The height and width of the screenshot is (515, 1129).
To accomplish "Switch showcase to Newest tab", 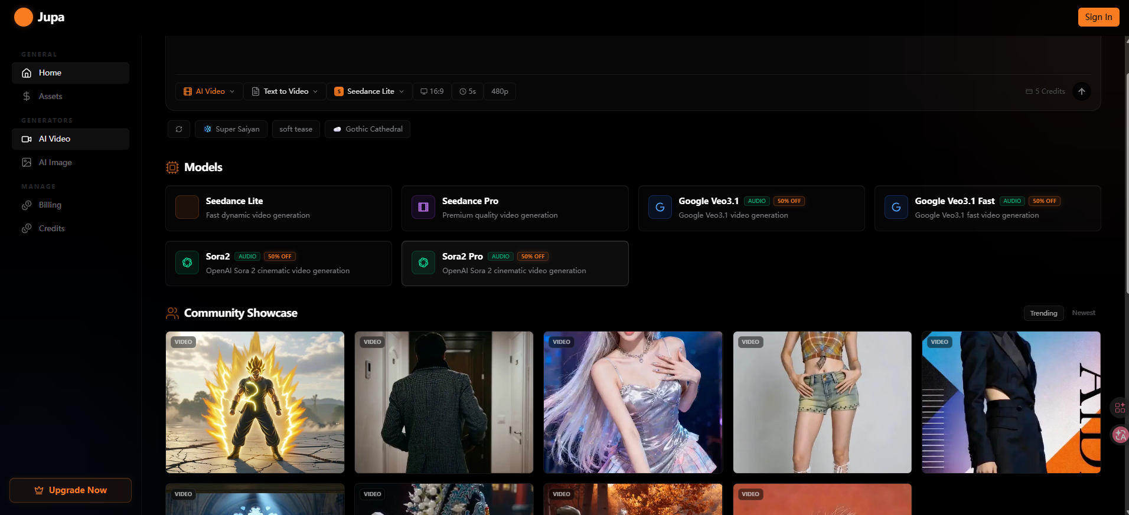I will 1084,313.
